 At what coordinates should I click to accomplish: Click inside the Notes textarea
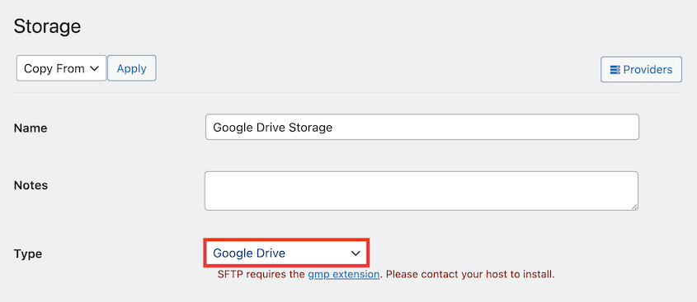click(421, 191)
